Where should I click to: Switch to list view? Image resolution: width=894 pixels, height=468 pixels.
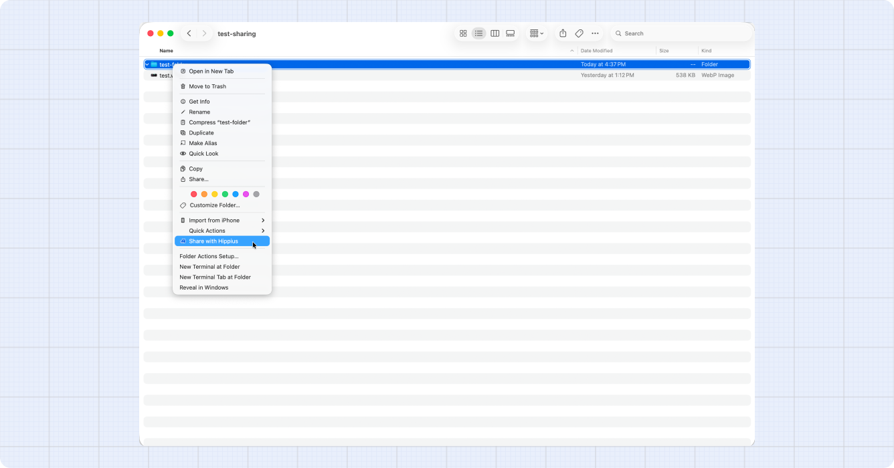(479, 33)
